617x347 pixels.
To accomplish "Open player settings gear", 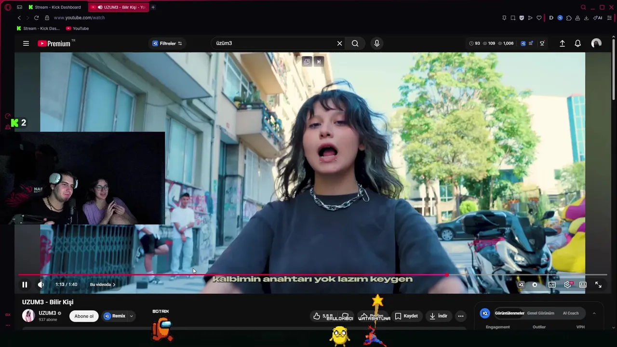I will click(567, 285).
